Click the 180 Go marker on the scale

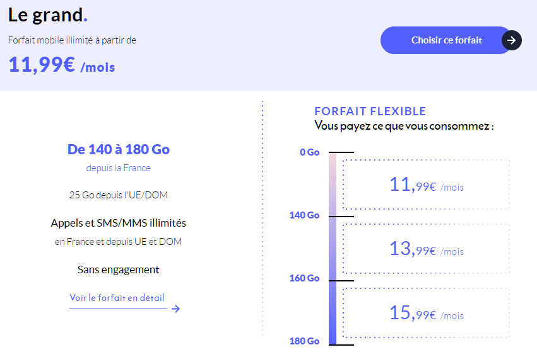coord(304,341)
